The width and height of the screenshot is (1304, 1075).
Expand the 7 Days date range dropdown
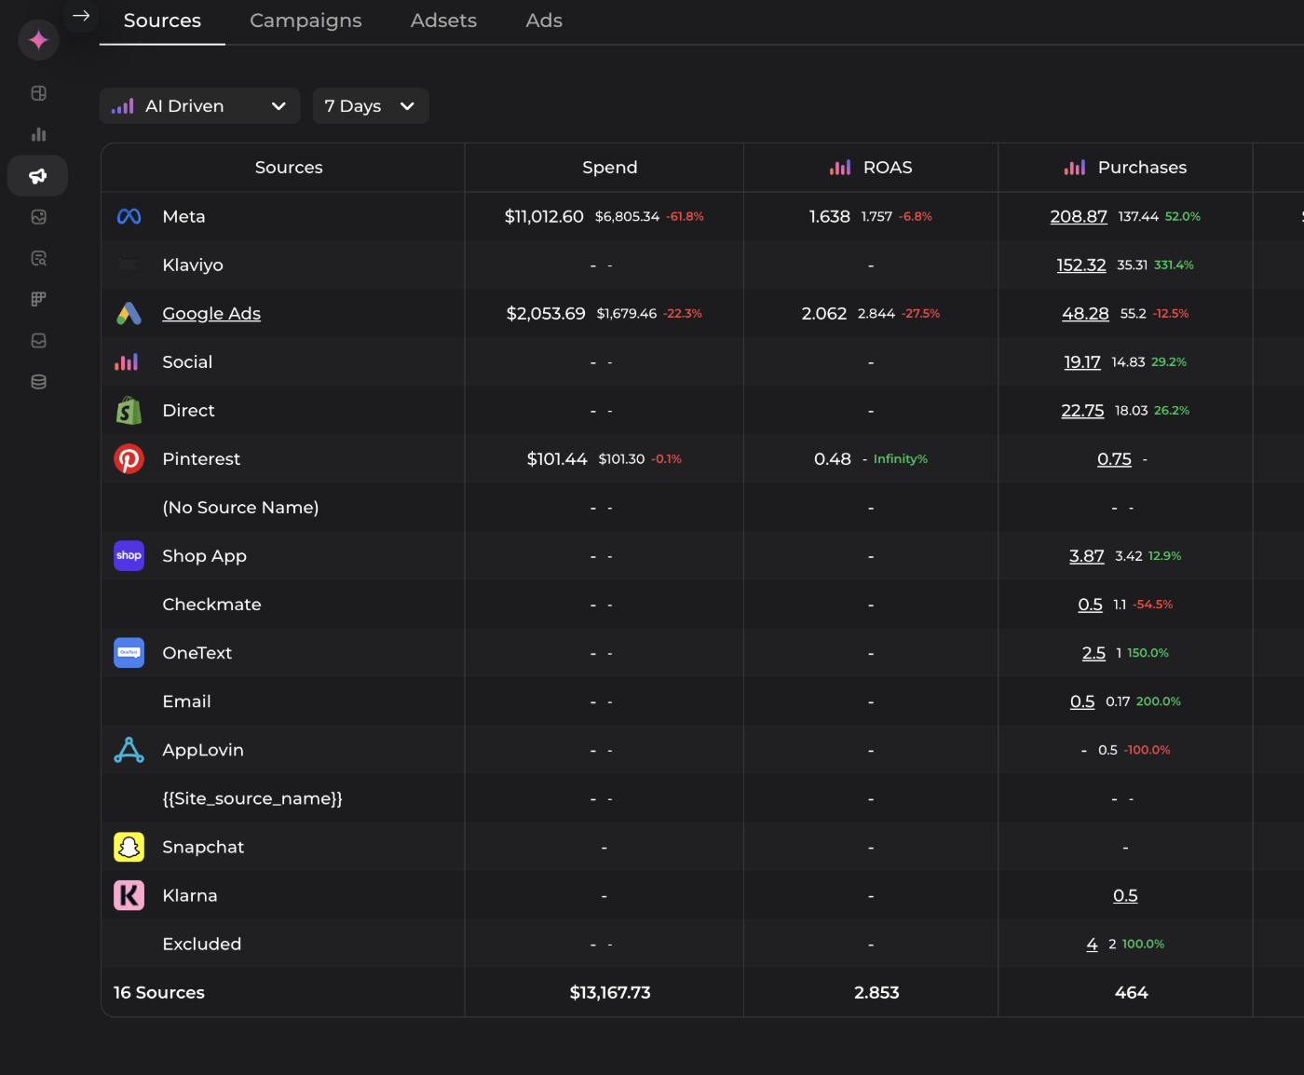[x=370, y=106]
